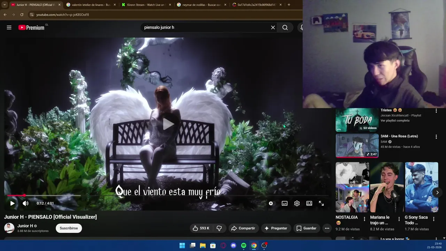Image resolution: width=446 pixels, height=251 pixels.
Task: View site information icon in the address bar
Action: (32, 15)
